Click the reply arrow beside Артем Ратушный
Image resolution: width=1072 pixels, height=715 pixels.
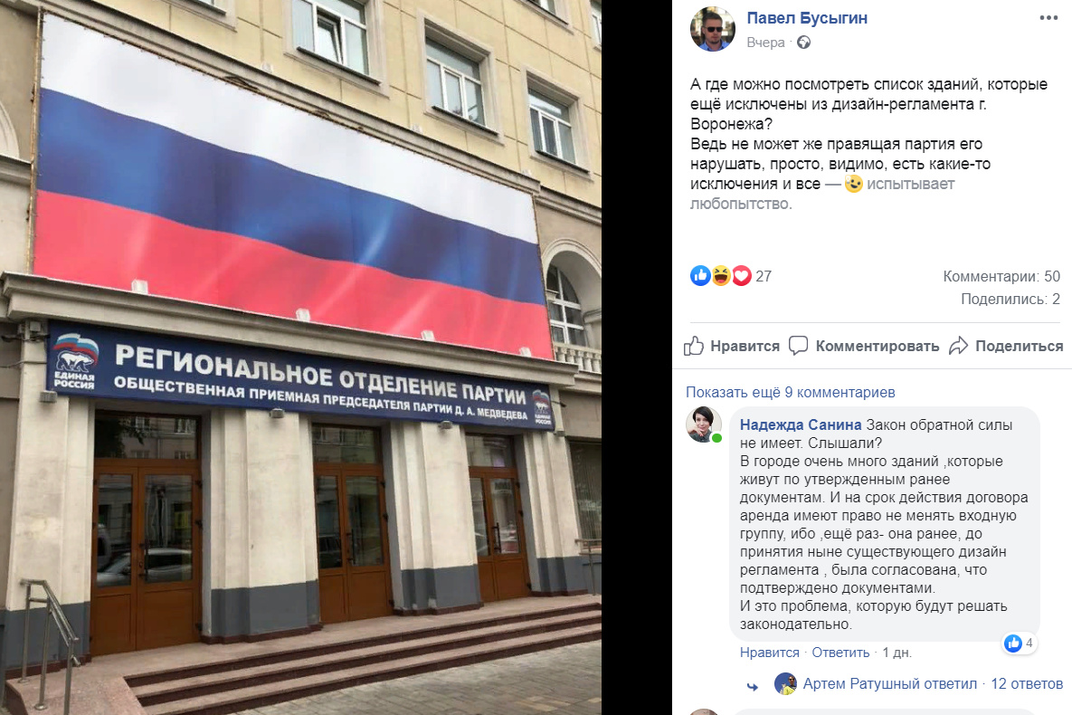tap(753, 686)
